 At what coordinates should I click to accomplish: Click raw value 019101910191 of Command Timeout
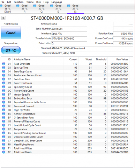(119, 106)
